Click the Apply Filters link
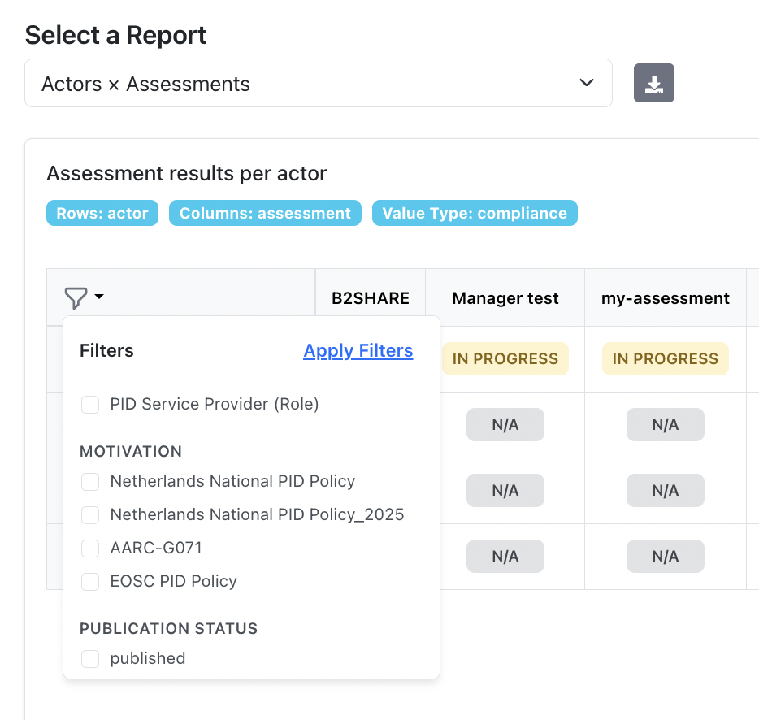This screenshot has width=759, height=720. [x=358, y=350]
